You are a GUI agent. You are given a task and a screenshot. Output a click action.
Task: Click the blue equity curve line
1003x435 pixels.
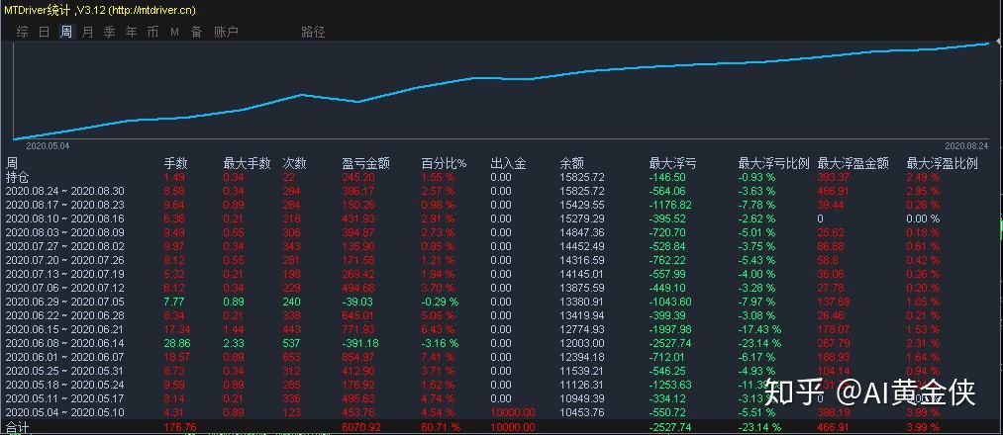(x=501, y=78)
